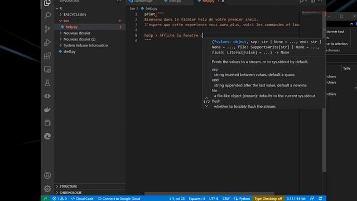Viewport: 357px width, 201px height.
Task: Click the editor vertical scrollbar
Action: (x=324, y=91)
